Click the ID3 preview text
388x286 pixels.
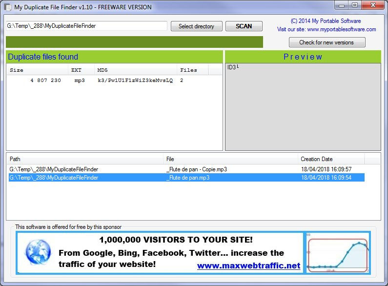[x=233, y=67]
